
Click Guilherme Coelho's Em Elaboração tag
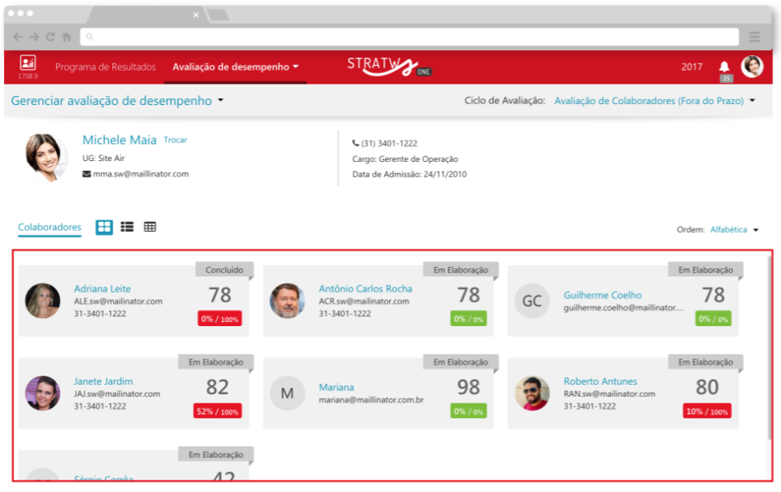(706, 269)
